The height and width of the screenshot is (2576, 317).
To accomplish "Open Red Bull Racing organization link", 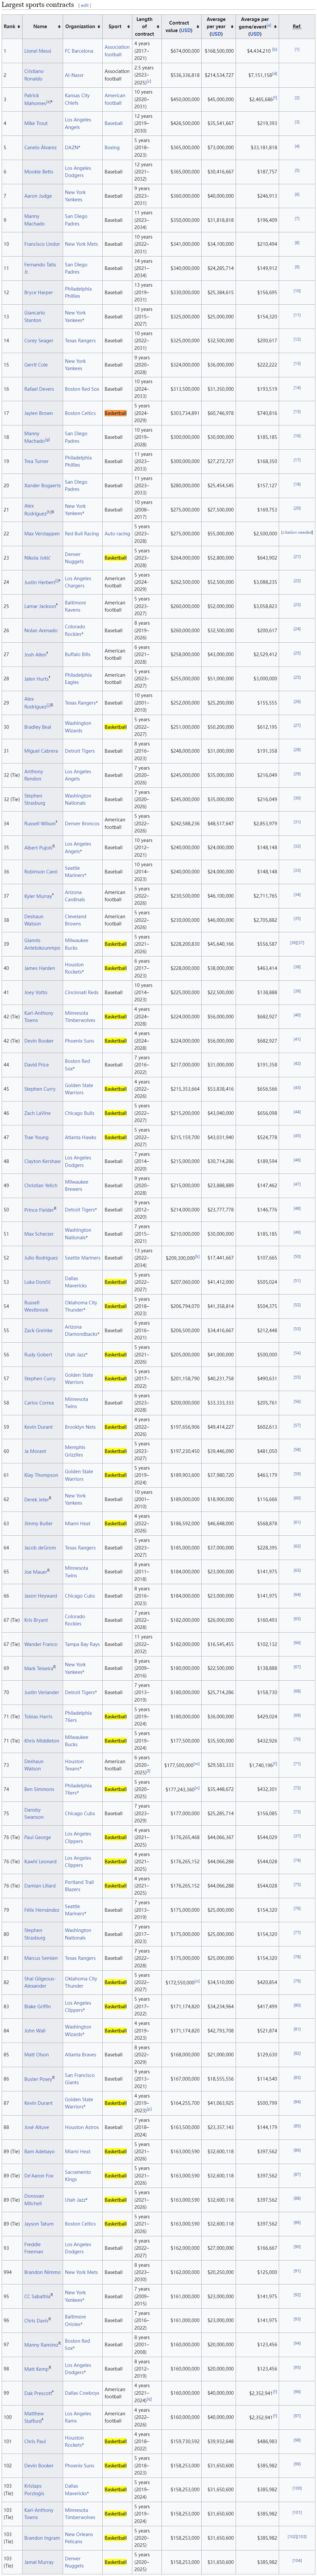I will [x=82, y=534].
